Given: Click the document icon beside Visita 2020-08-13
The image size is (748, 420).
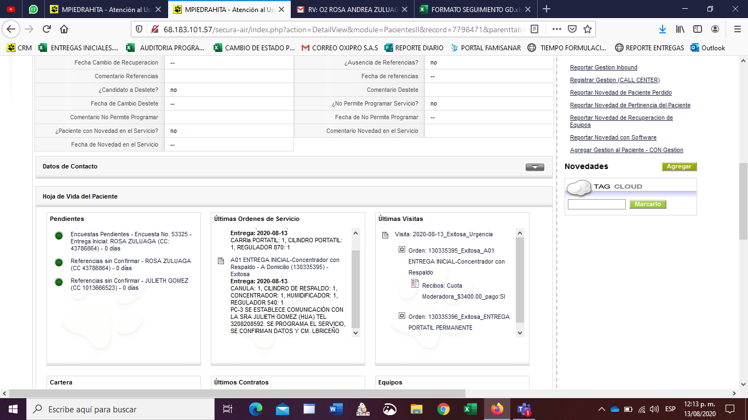Looking at the screenshot, I should (385, 235).
